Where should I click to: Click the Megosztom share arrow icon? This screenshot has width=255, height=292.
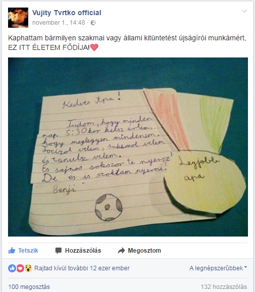point(121,251)
